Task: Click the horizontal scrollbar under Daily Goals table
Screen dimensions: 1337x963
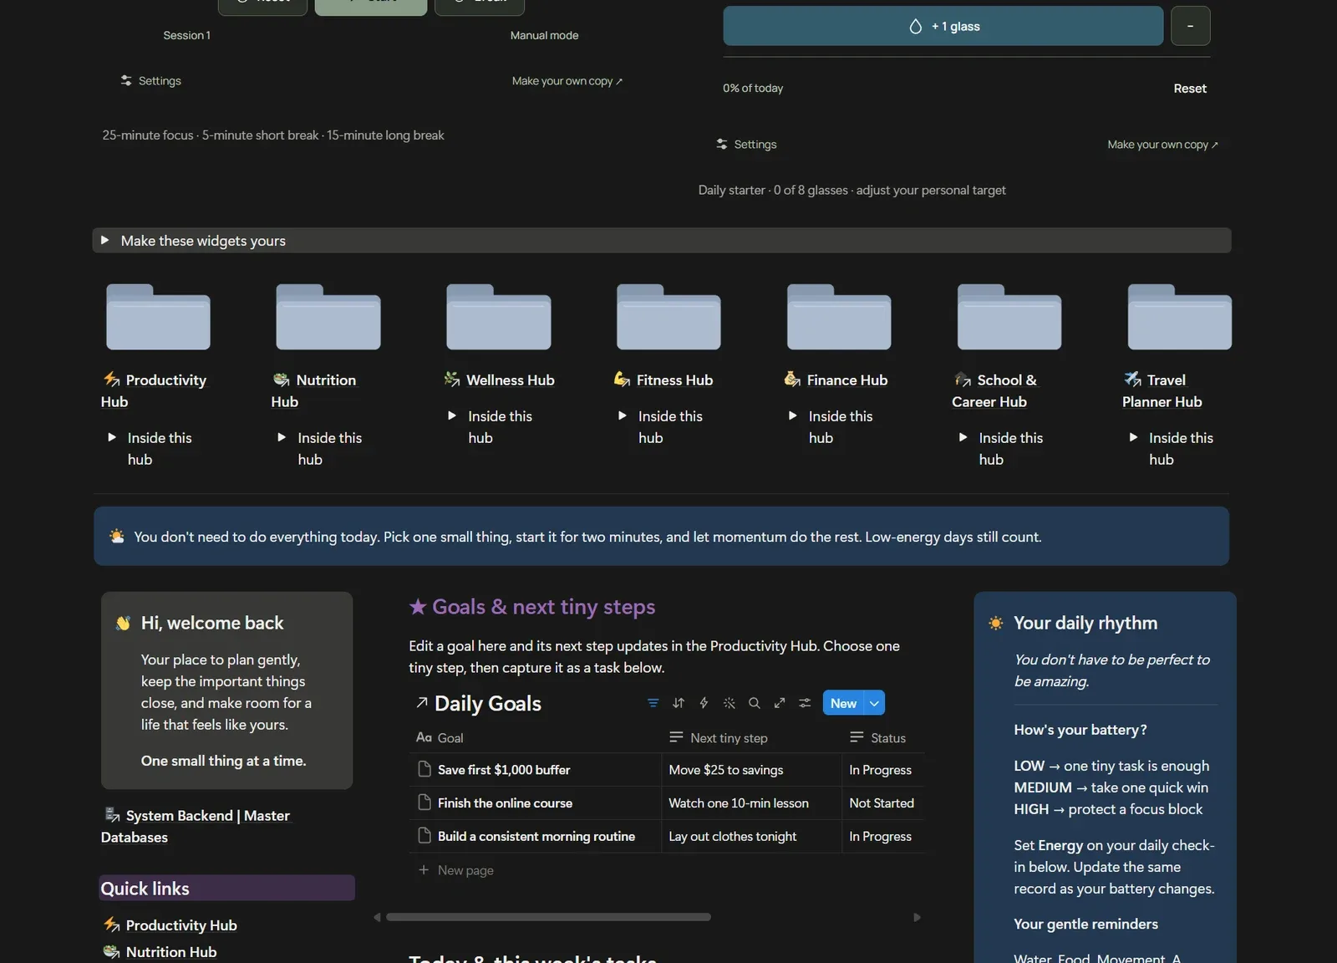Action: [548, 917]
